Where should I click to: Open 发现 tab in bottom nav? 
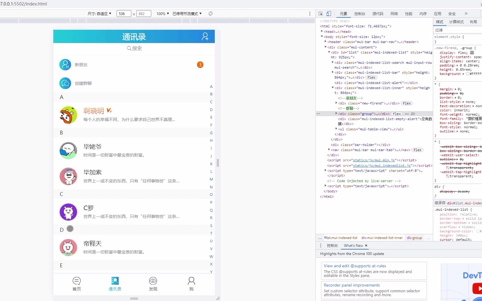(153, 284)
